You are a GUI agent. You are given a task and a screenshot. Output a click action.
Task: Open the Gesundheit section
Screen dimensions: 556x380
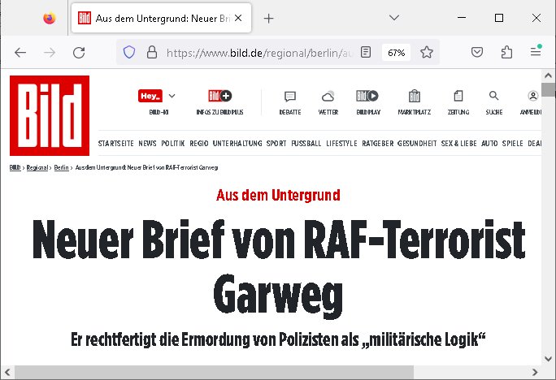[417, 144]
